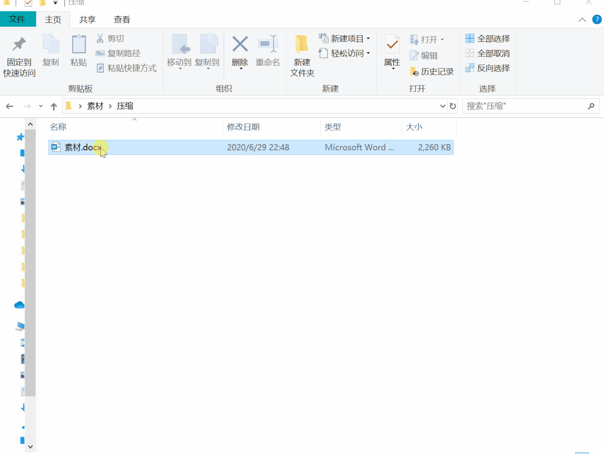
Task: Deselect everything with 全部取消
Action: (488, 53)
